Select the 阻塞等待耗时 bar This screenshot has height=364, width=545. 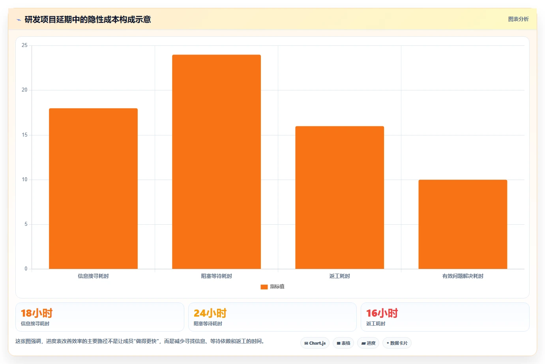pyautogui.click(x=216, y=162)
